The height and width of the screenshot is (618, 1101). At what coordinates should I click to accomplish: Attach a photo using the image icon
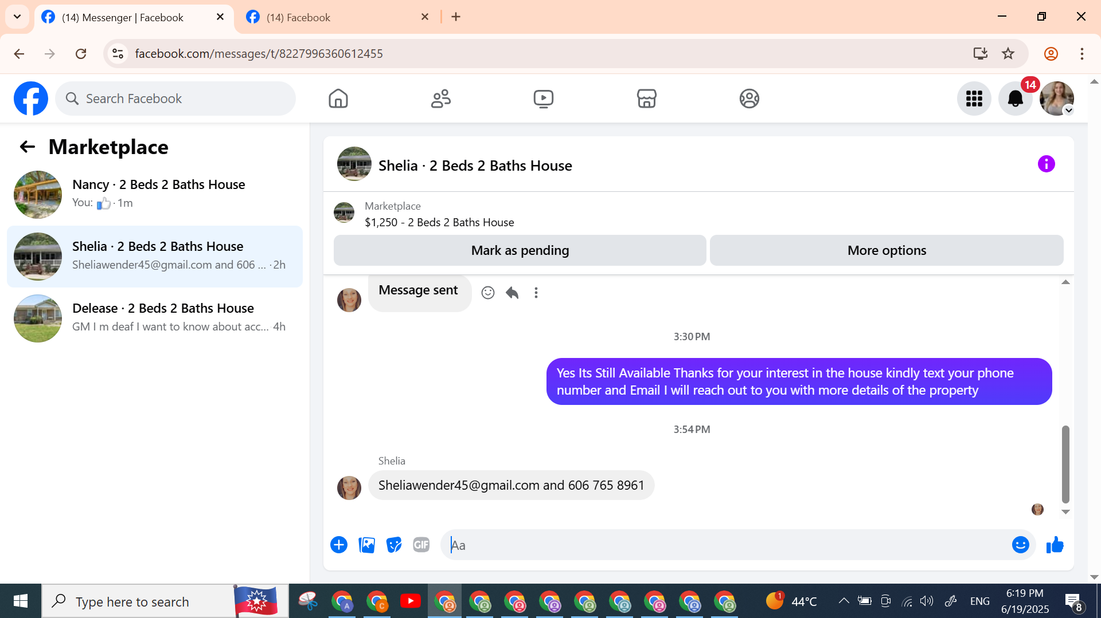pos(366,545)
